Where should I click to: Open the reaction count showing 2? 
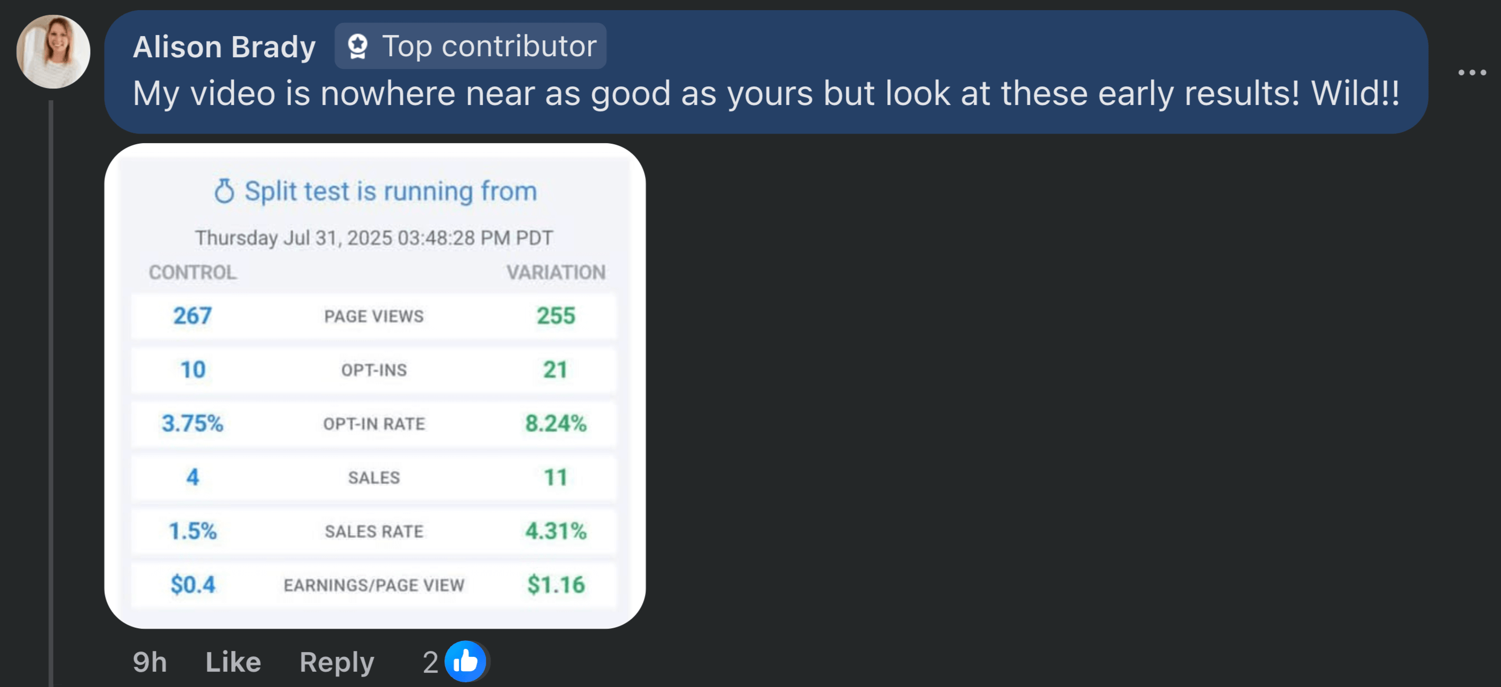(430, 662)
